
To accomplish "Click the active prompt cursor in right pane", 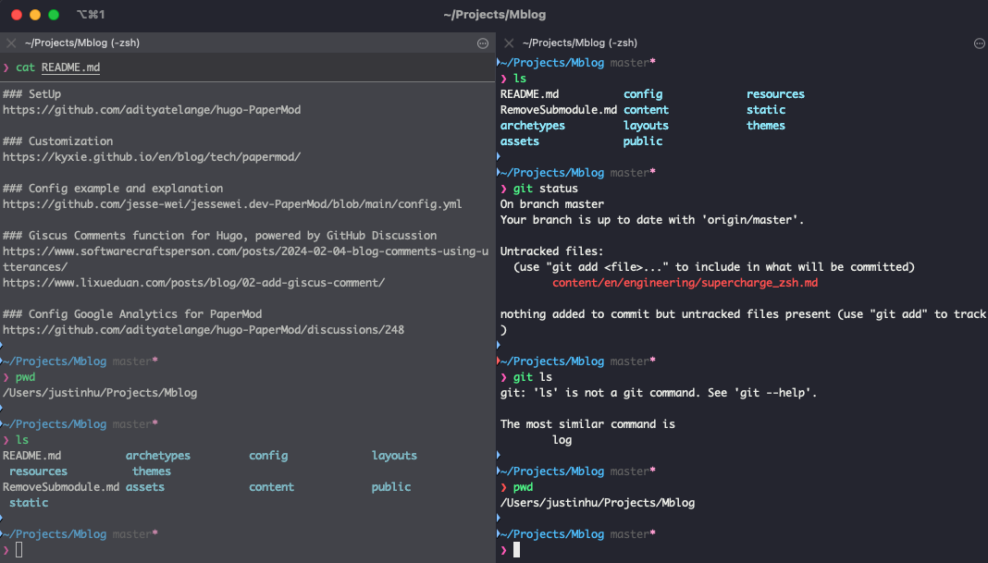I will [516, 549].
